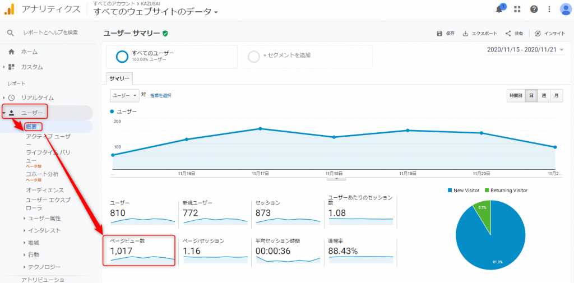Open アクティブ ユーザー report

click(x=49, y=141)
